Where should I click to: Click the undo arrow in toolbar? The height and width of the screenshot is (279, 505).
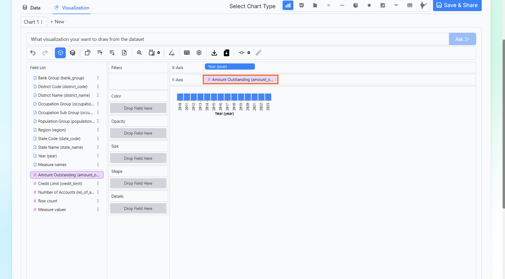click(33, 53)
